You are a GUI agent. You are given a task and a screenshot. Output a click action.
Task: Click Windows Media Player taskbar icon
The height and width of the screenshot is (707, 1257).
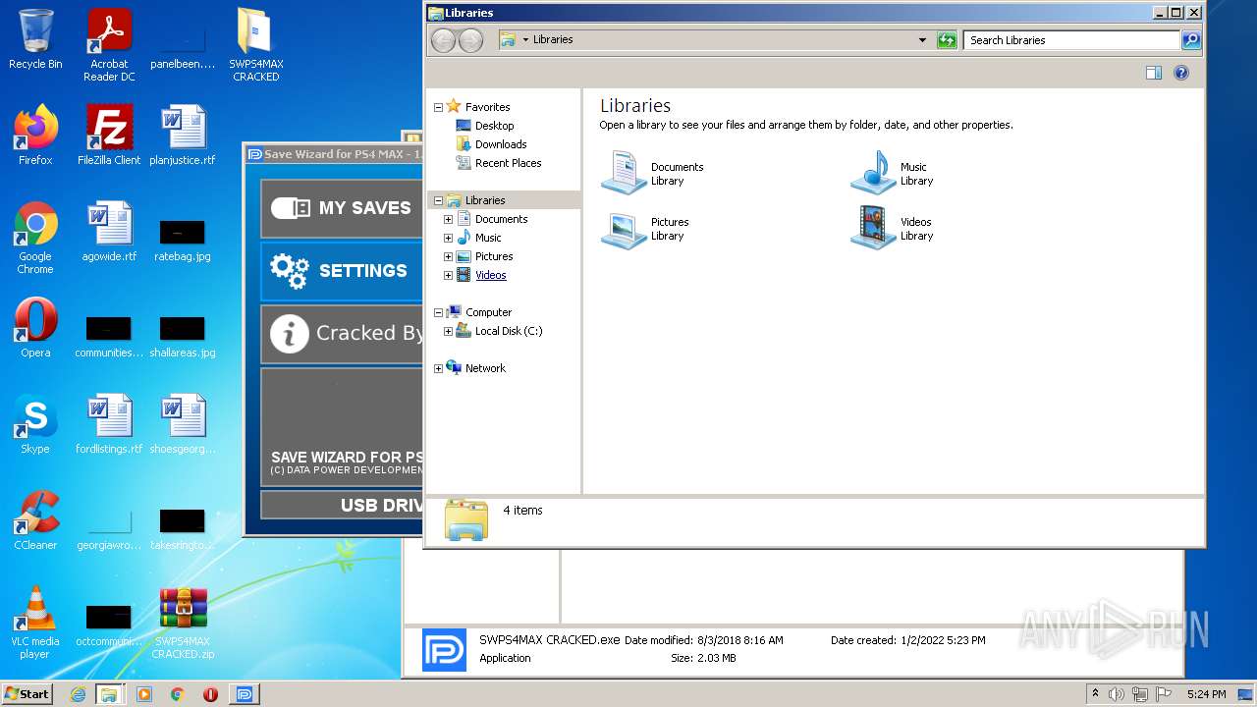pos(144,694)
